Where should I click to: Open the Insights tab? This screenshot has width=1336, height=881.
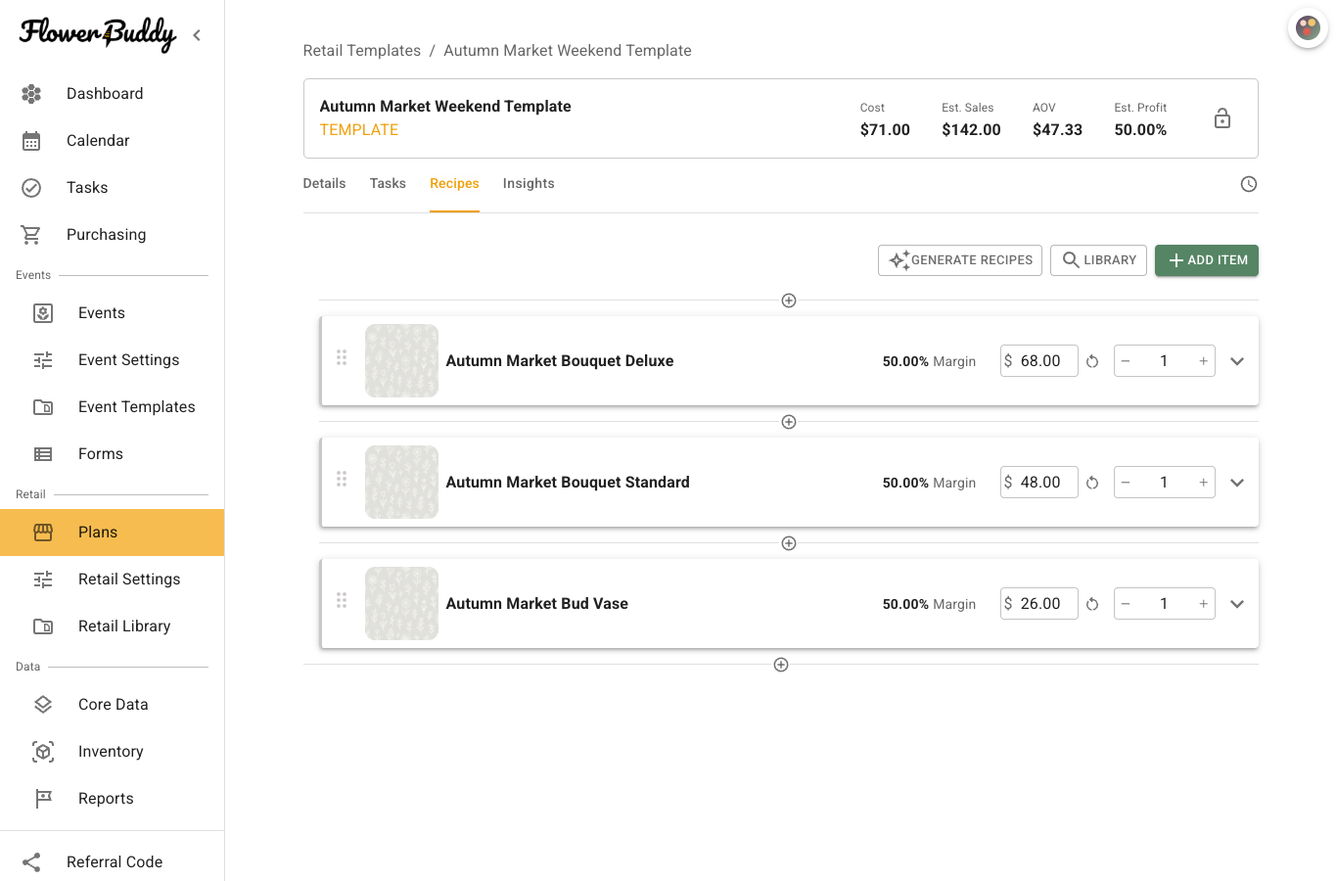point(529,184)
